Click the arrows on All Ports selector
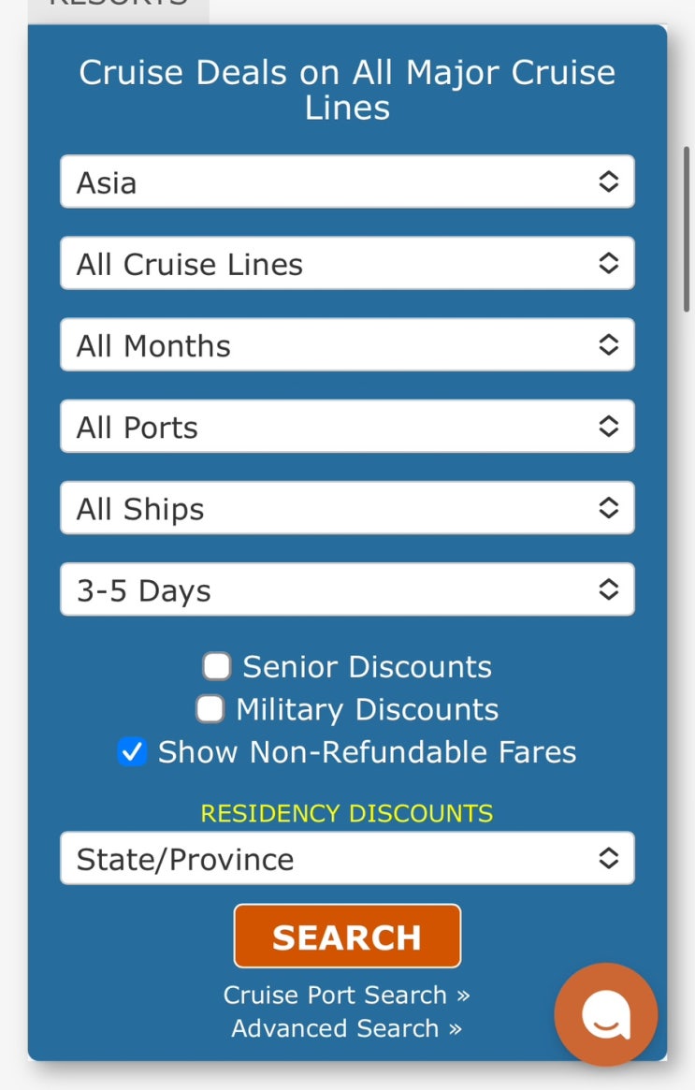This screenshot has height=1090, width=695. click(608, 427)
